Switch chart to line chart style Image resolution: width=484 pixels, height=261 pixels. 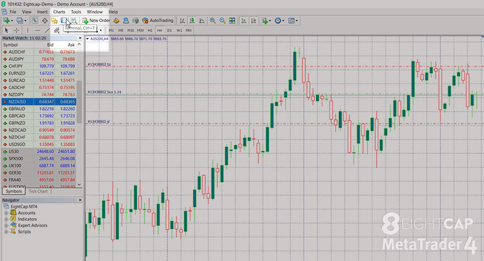coord(202,21)
